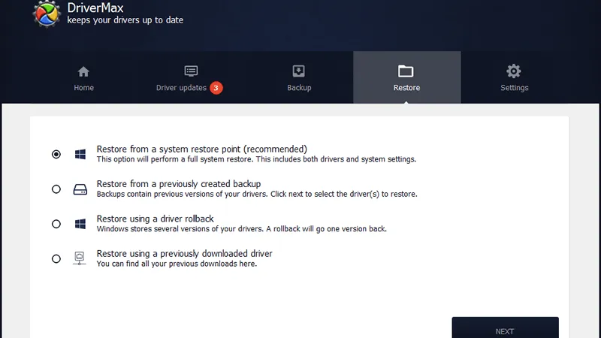Click the Windows logo beside system restore point
This screenshot has height=338, width=601.
tap(80, 154)
